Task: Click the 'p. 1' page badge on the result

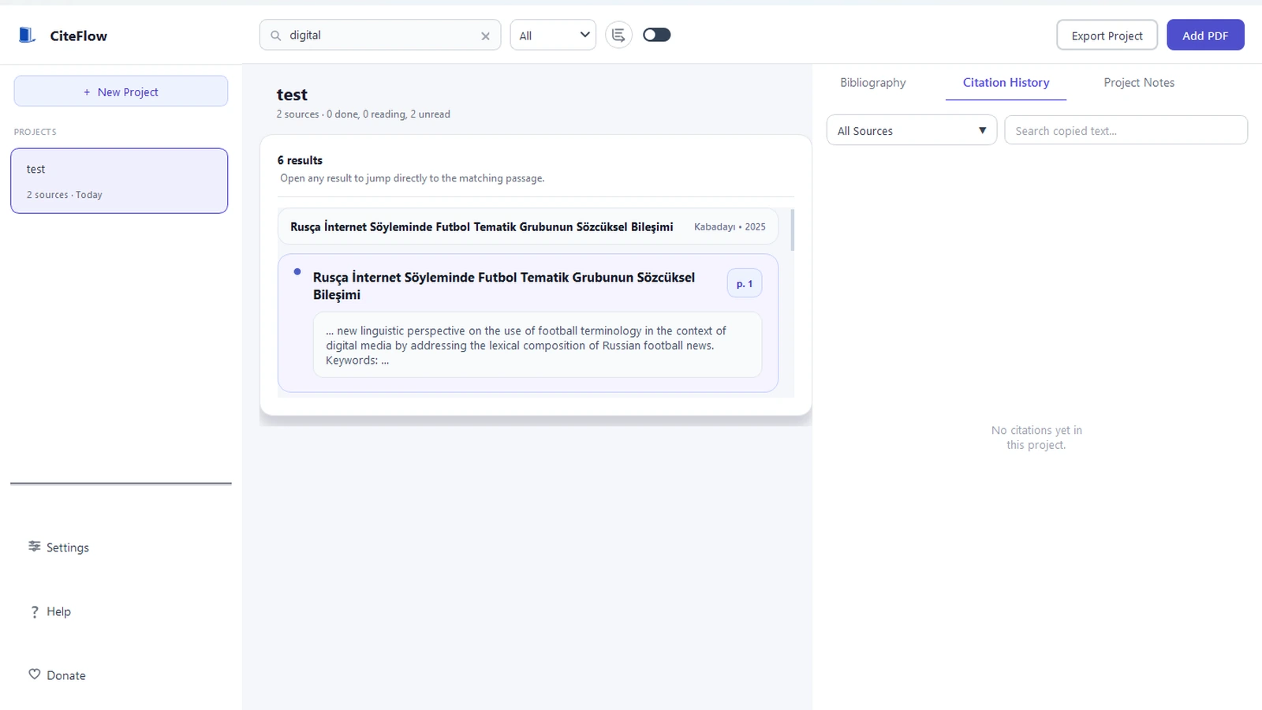Action: tap(744, 282)
